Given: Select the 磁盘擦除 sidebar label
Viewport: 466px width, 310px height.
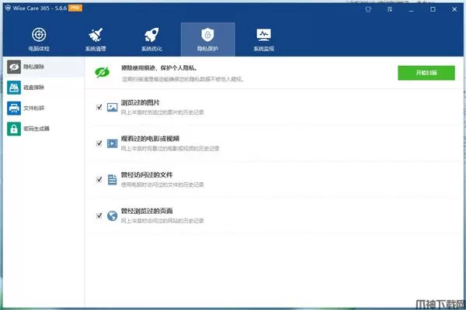Looking at the screenshot, I should tap(34, 88).
